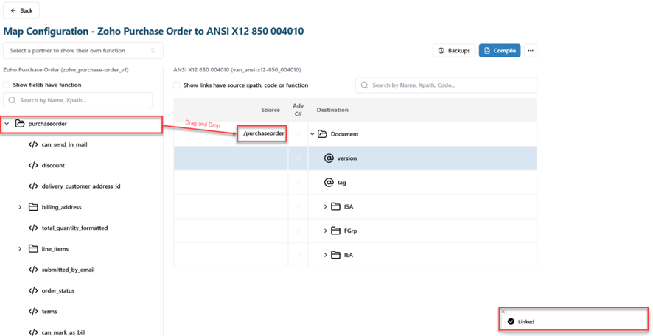Expand the FGrp destination folder
The image size is (653, 336).
tap(326, 231)
